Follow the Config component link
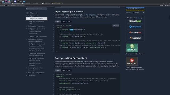The width and height of the screenshot is (170, 95). click(90, 15)
